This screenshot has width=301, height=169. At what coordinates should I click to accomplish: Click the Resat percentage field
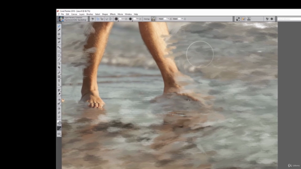coord(166,19)
